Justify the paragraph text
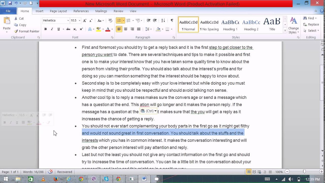325x183 pixels. pos(139,29)
